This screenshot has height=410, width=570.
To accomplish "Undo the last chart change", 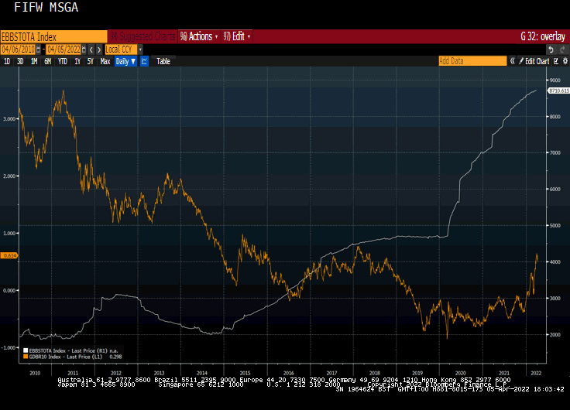I will point(551,50).
